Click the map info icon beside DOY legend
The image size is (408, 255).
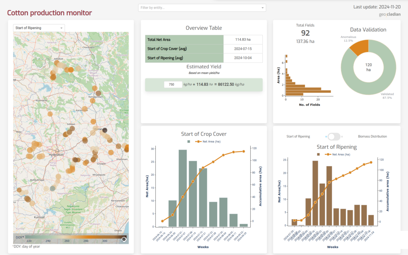click(x=124, y=239)
